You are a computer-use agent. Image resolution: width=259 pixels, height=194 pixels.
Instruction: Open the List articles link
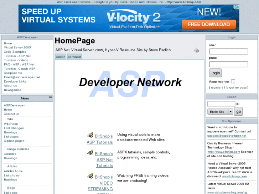[x=11, y=175]
